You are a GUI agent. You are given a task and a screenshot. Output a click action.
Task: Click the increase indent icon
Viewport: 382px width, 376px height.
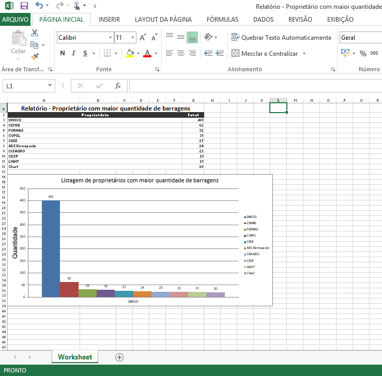[220, 53]
